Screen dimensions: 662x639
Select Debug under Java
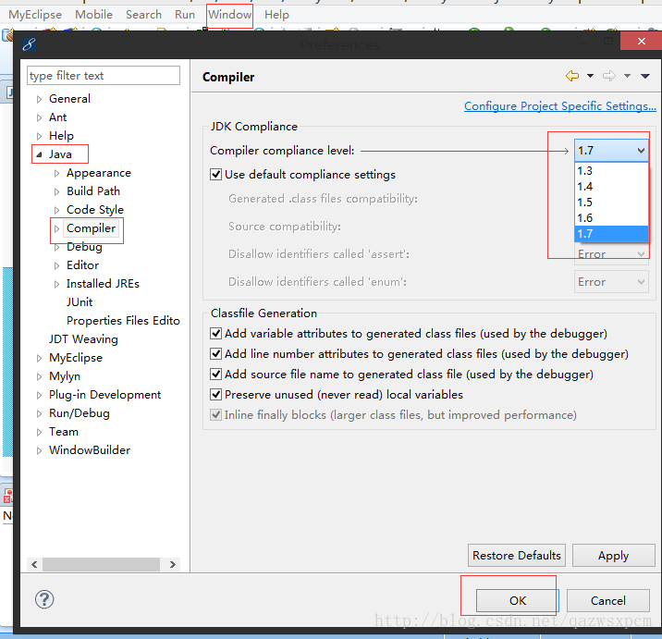pyautogui.click(x=84, y=247)
